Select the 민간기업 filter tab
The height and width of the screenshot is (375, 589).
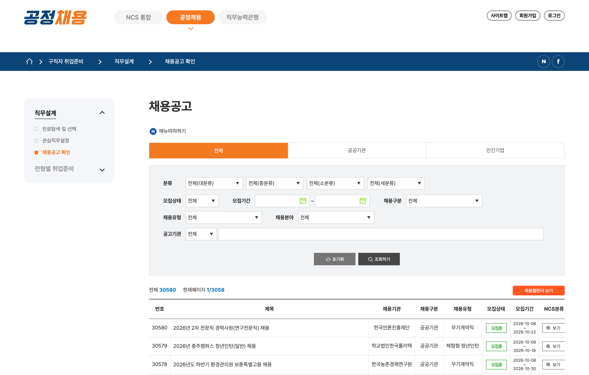click(x=495, y=150)
